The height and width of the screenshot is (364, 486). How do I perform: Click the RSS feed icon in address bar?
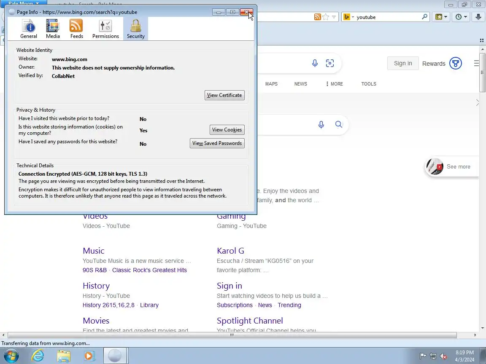point(317,17)
